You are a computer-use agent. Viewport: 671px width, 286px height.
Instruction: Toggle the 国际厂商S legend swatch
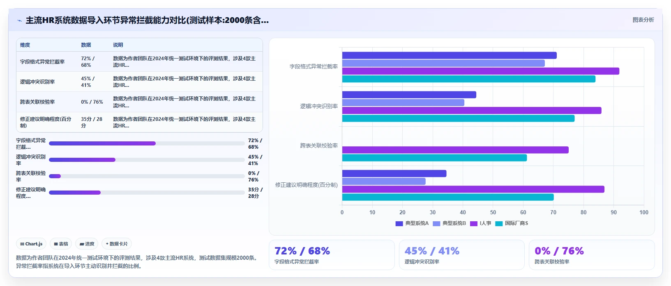point(499,223)
